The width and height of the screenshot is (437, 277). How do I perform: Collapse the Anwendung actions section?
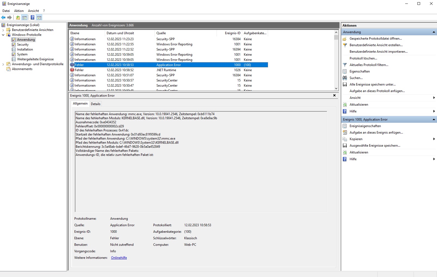click(x=434, y=32)
